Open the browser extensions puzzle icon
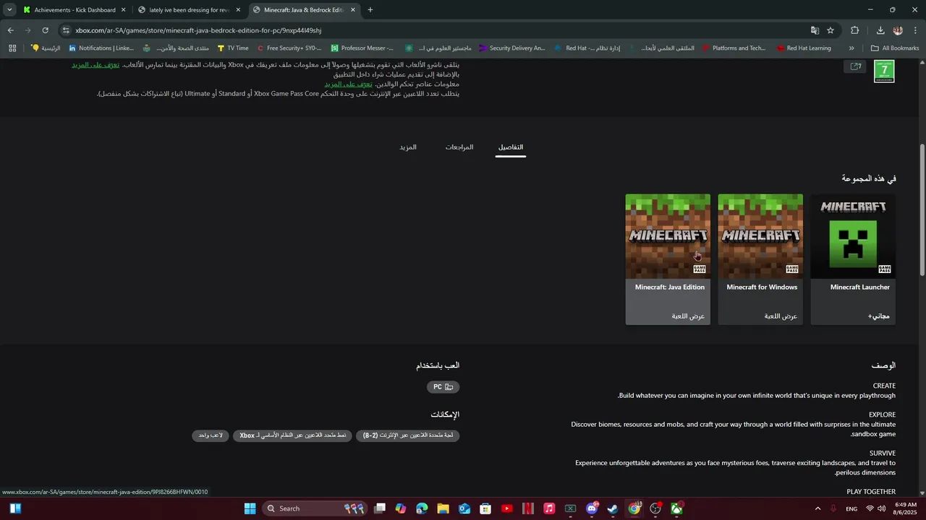 tap(855, 30)
